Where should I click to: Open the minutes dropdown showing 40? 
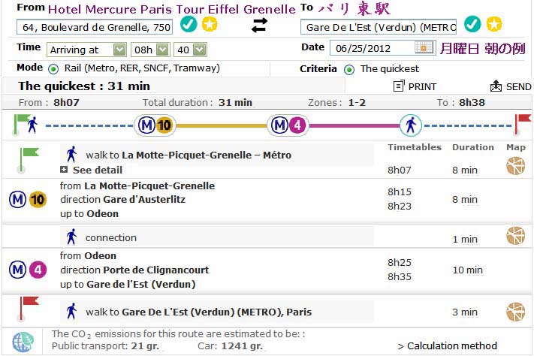click(x=190, y=50)
